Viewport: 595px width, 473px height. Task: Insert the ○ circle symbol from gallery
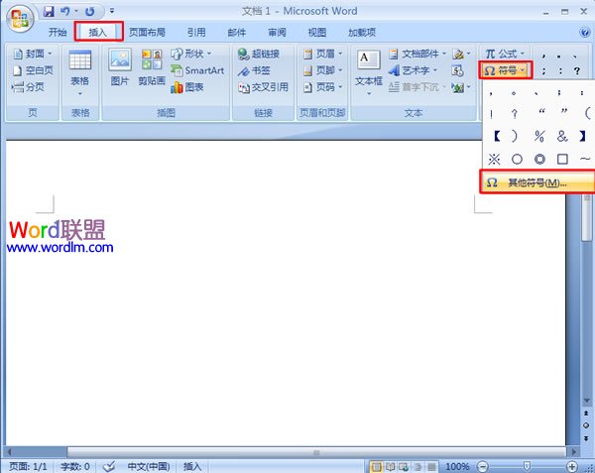coord(517,159)
